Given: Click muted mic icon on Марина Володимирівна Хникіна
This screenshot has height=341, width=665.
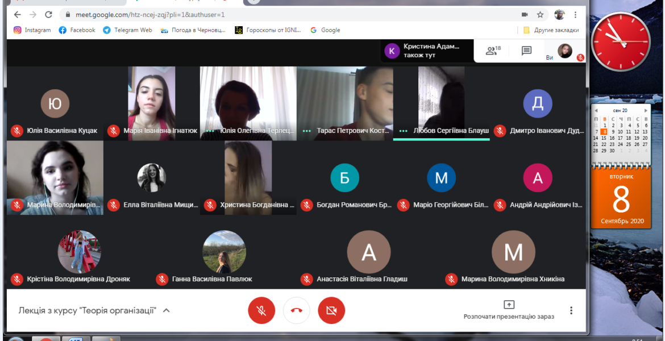Looking at the screenshot, I should click(451, 279).
